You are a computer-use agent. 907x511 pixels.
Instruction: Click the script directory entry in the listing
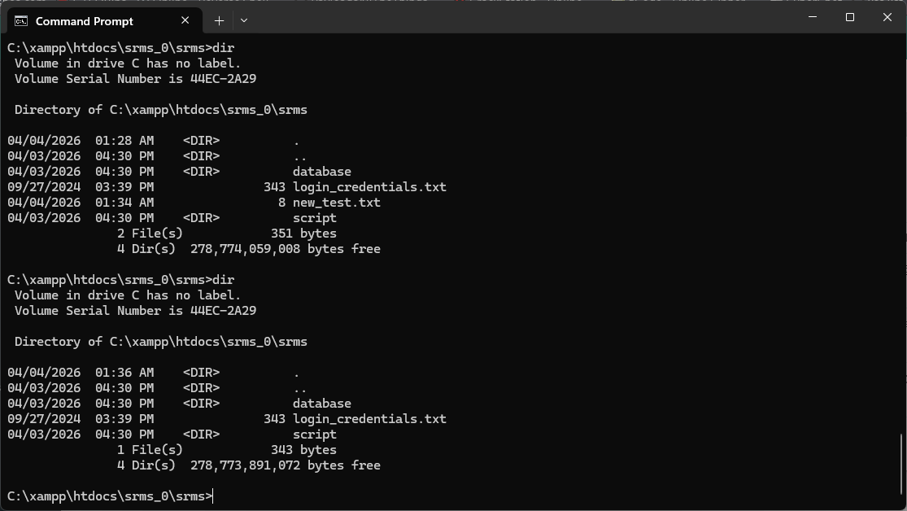pyautogui.click(x=315, y=217)
